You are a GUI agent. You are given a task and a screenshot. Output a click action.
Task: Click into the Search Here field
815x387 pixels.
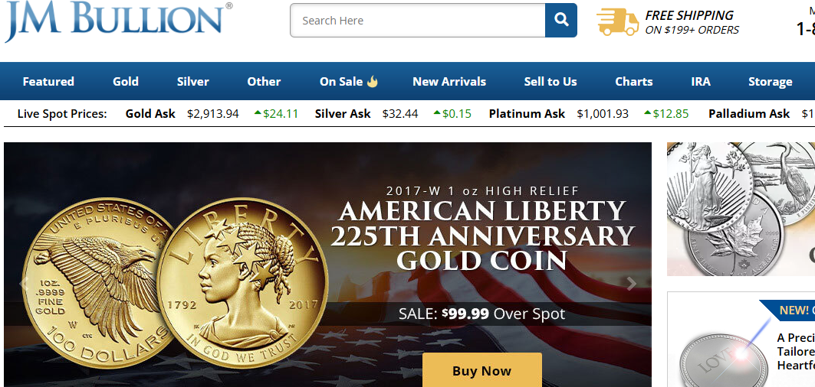tap(418, 20)
